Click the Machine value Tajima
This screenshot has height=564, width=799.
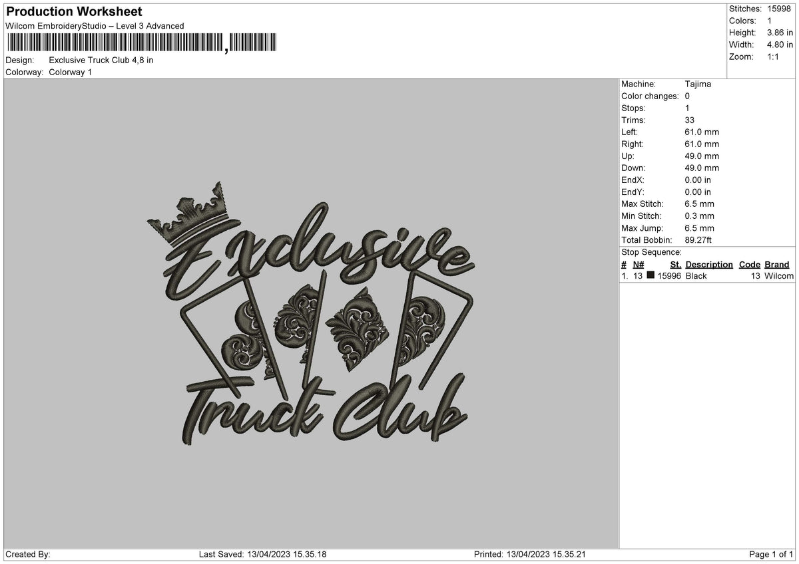point(697,84)
